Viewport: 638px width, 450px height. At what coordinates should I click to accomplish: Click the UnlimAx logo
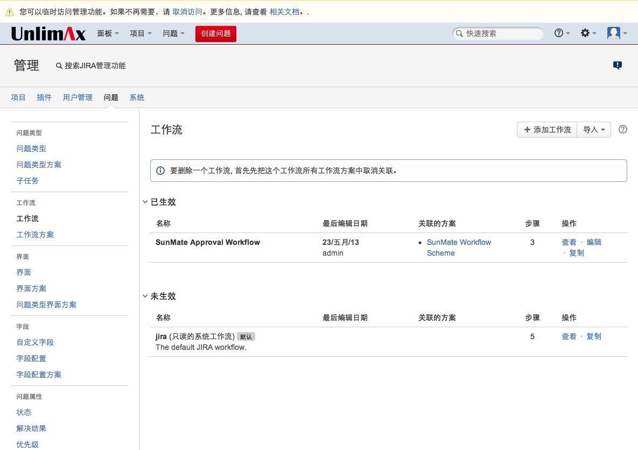[48, 34]
